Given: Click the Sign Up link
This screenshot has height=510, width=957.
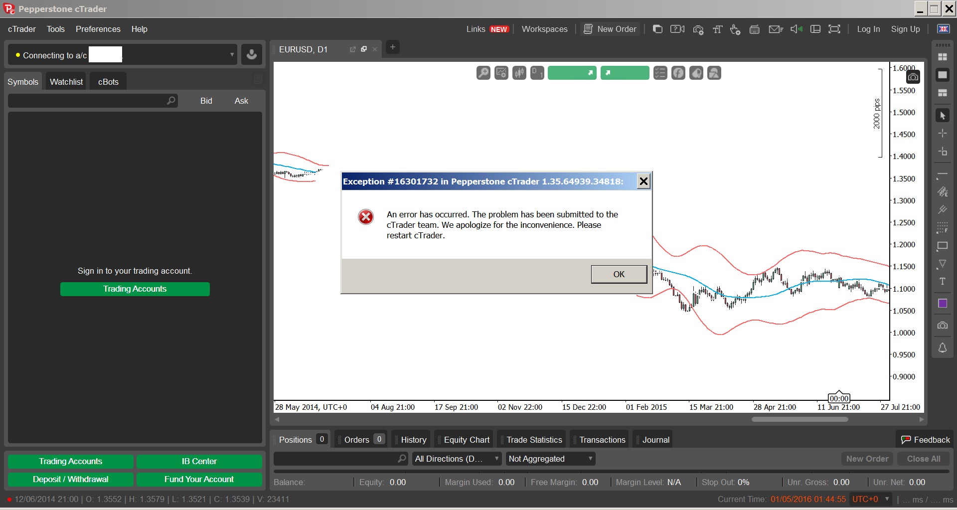Looking at the screenshot, I should coord(905,29).
